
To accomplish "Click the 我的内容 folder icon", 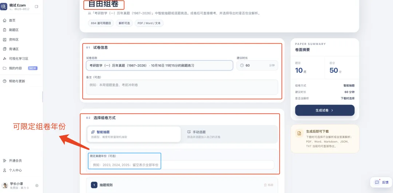I will 4,68.
